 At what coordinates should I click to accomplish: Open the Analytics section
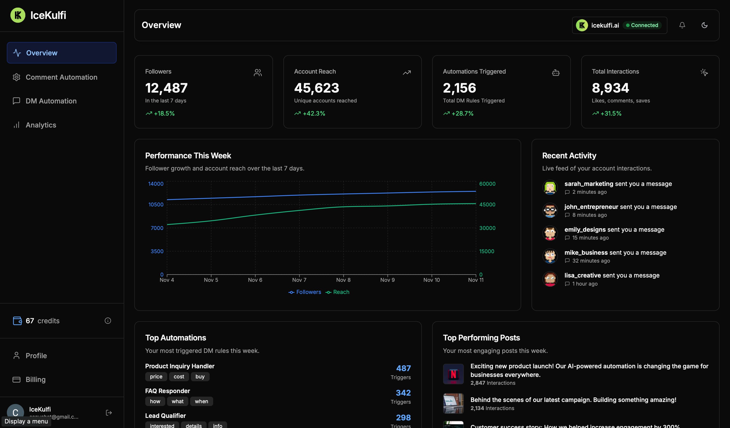click(x=41, y=125)
